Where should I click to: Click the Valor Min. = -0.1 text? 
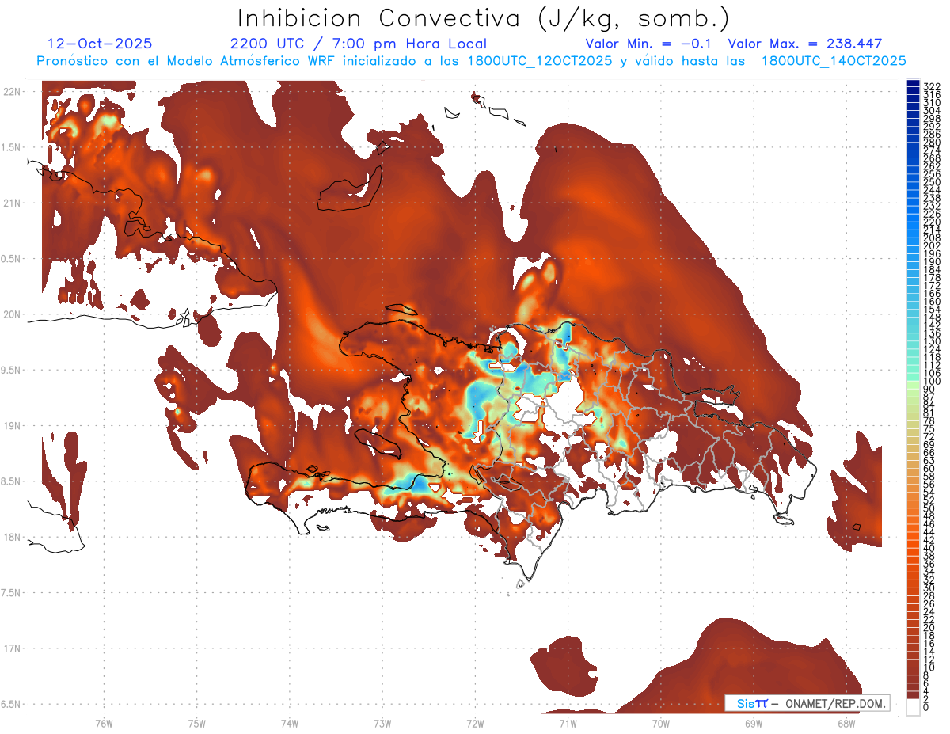tap(648, 44)
